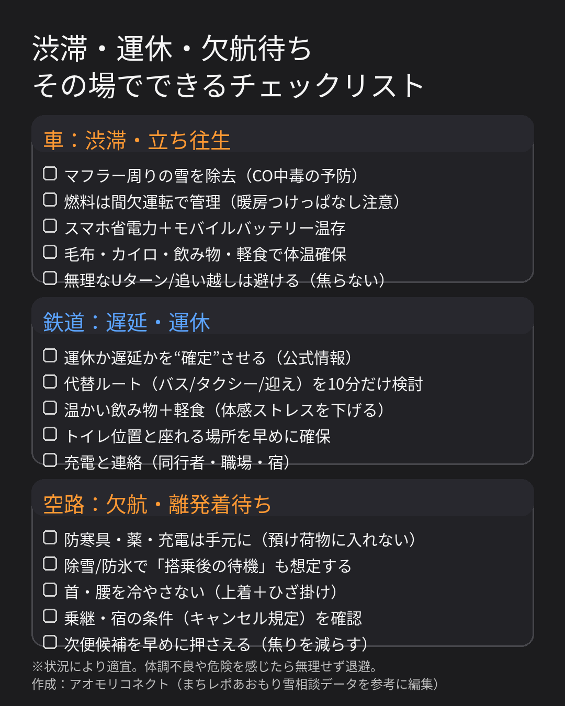Click the 車：渋滞・立ち往生 section header
The height and width of the screenshot is (706, 565).
[137, 140]
